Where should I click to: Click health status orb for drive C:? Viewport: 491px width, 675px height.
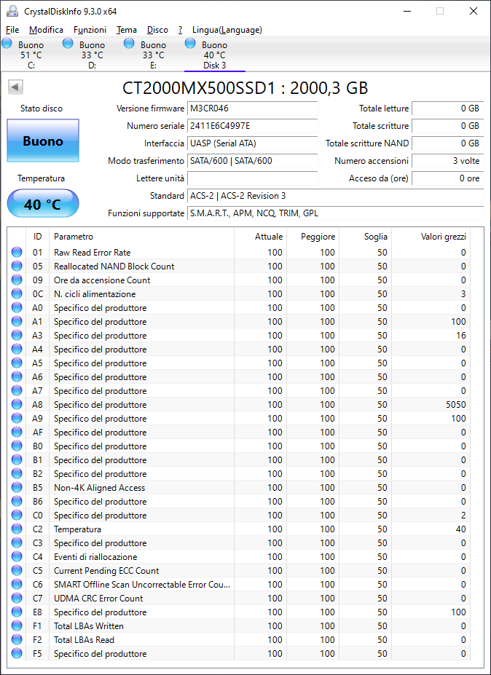(x=7, y=43)
